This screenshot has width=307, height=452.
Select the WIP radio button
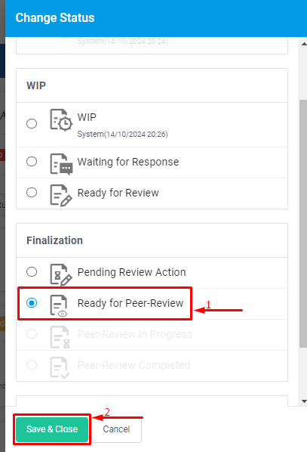tap(32, 123)
